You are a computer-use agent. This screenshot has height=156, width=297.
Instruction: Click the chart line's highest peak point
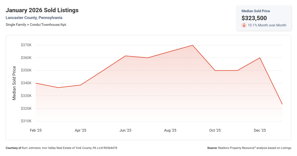pos(193,45)
